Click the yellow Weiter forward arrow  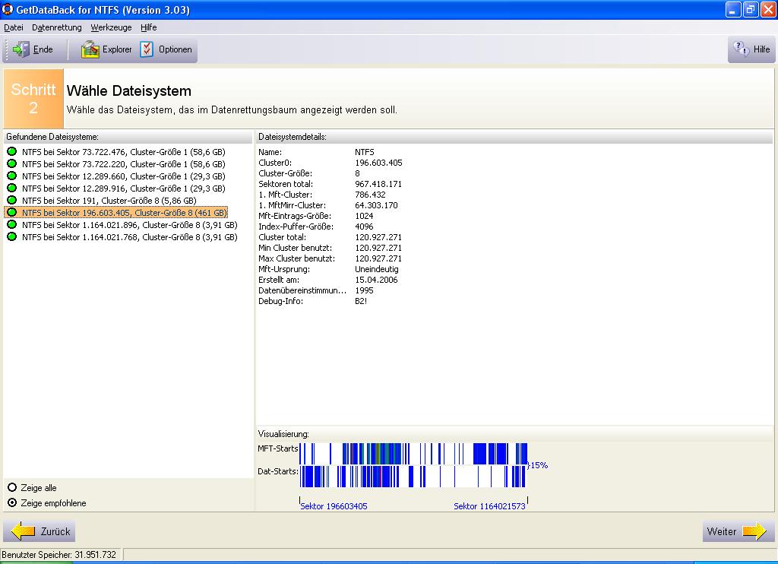754,531
